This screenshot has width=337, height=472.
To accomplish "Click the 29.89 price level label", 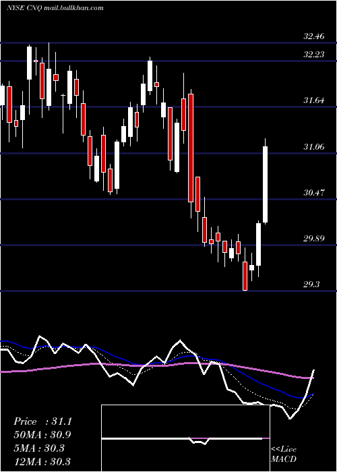I will click(x=314, y=239).
